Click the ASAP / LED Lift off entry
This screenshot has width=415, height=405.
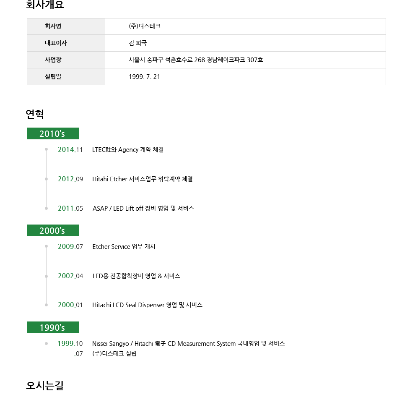[x=143, y=209]
